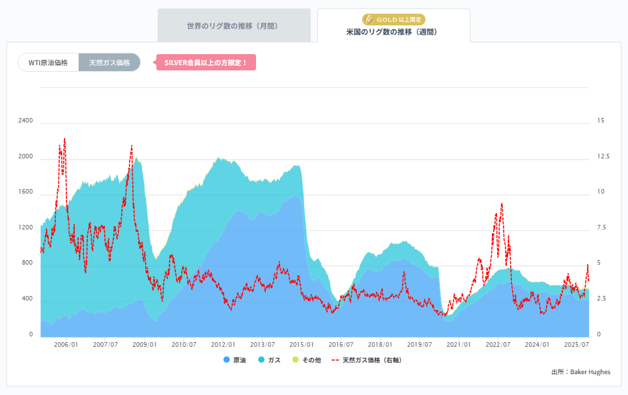The height and width of the screenshot is (395, 628).
Task: Click the 2006/01 label on the x-axis
Action: click(x=67, y=344)
